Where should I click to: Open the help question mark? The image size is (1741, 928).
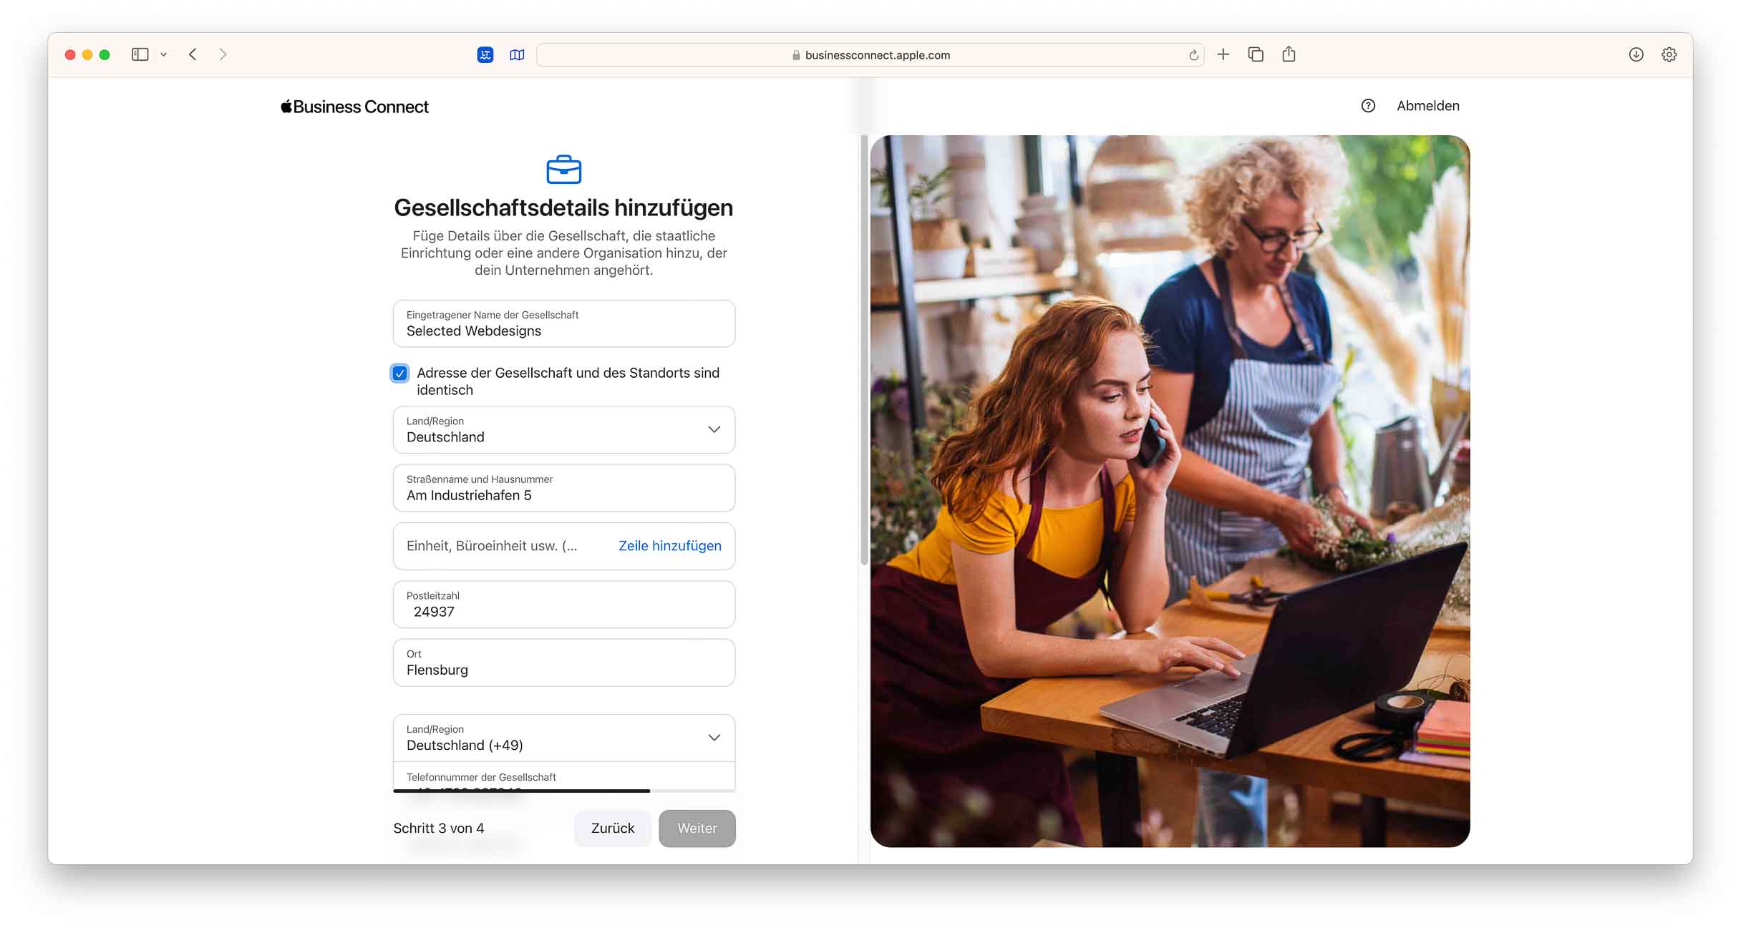1368,106
